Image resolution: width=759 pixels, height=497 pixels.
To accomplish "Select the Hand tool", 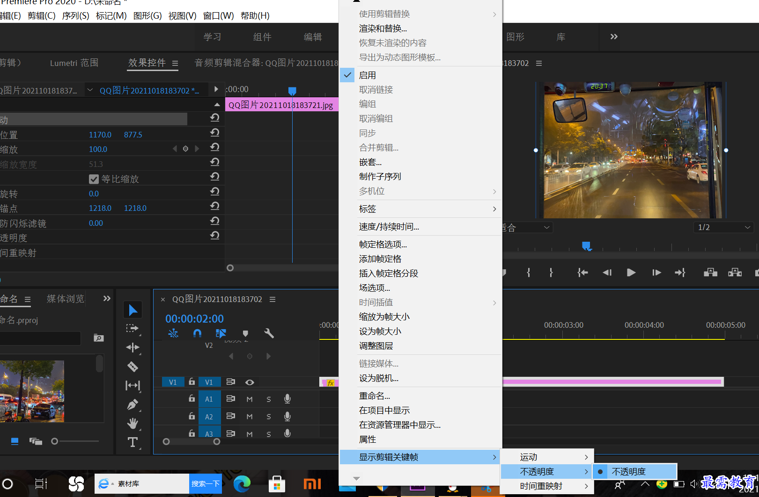I will coord(133,424).
